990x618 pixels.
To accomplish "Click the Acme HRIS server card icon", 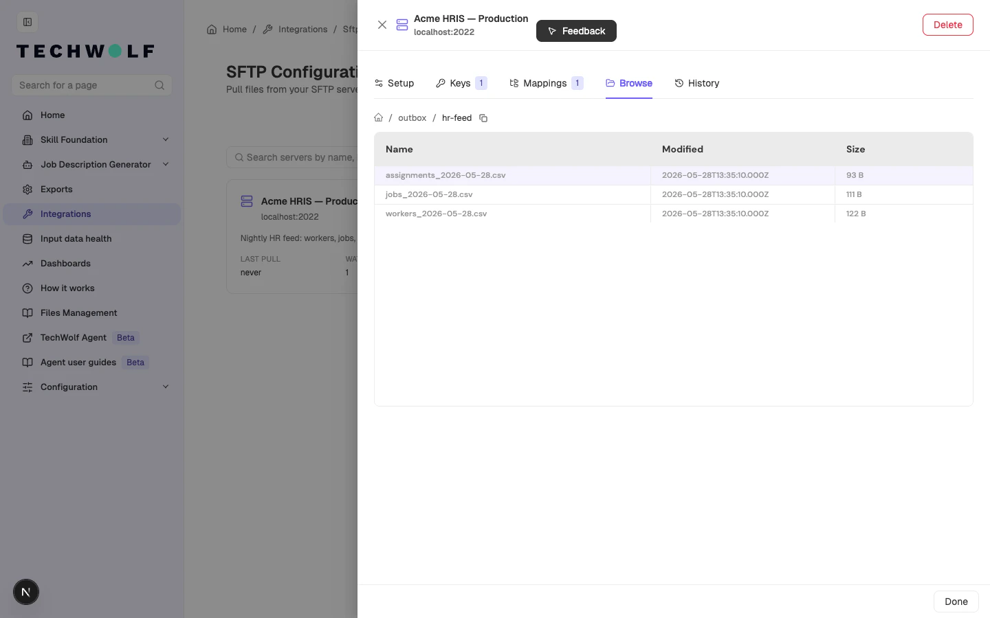I will pyautogui.click(x=247, y=201).
